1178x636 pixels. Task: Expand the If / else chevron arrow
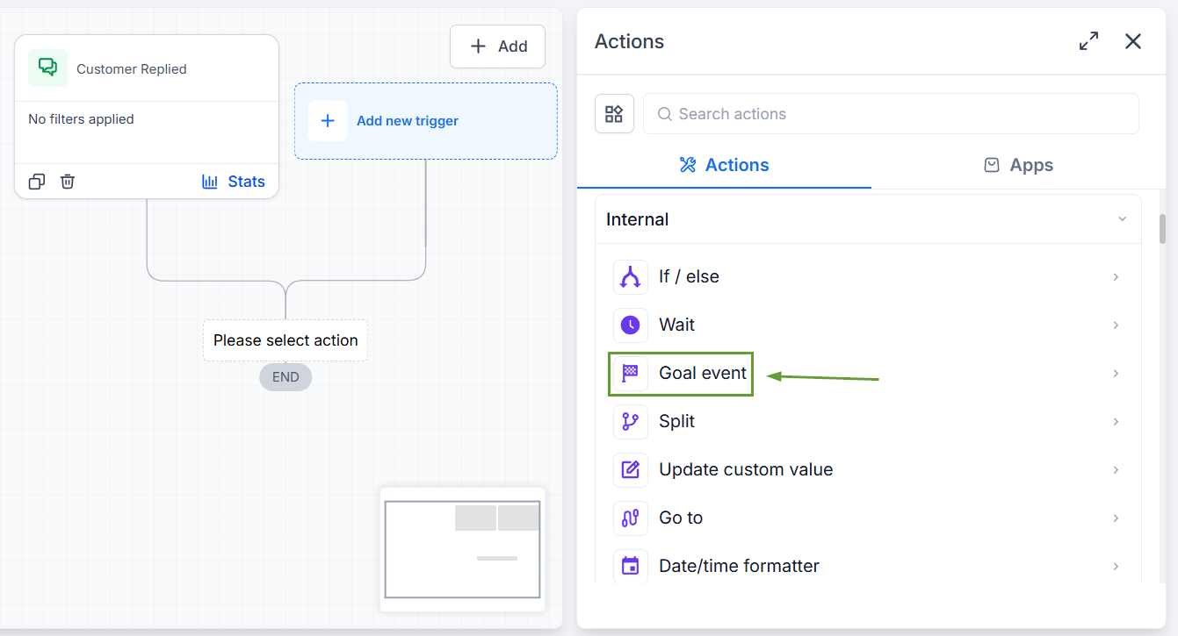pyautogui.click(x=1116, y=277)
